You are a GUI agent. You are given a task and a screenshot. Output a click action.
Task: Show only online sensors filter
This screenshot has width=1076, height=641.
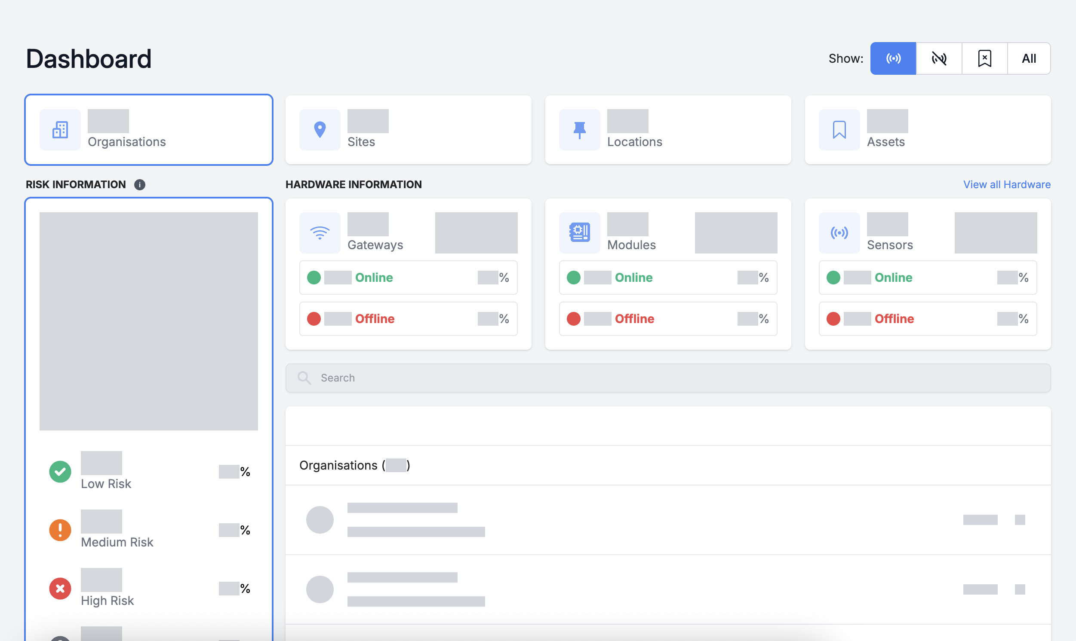coord(893,58)
